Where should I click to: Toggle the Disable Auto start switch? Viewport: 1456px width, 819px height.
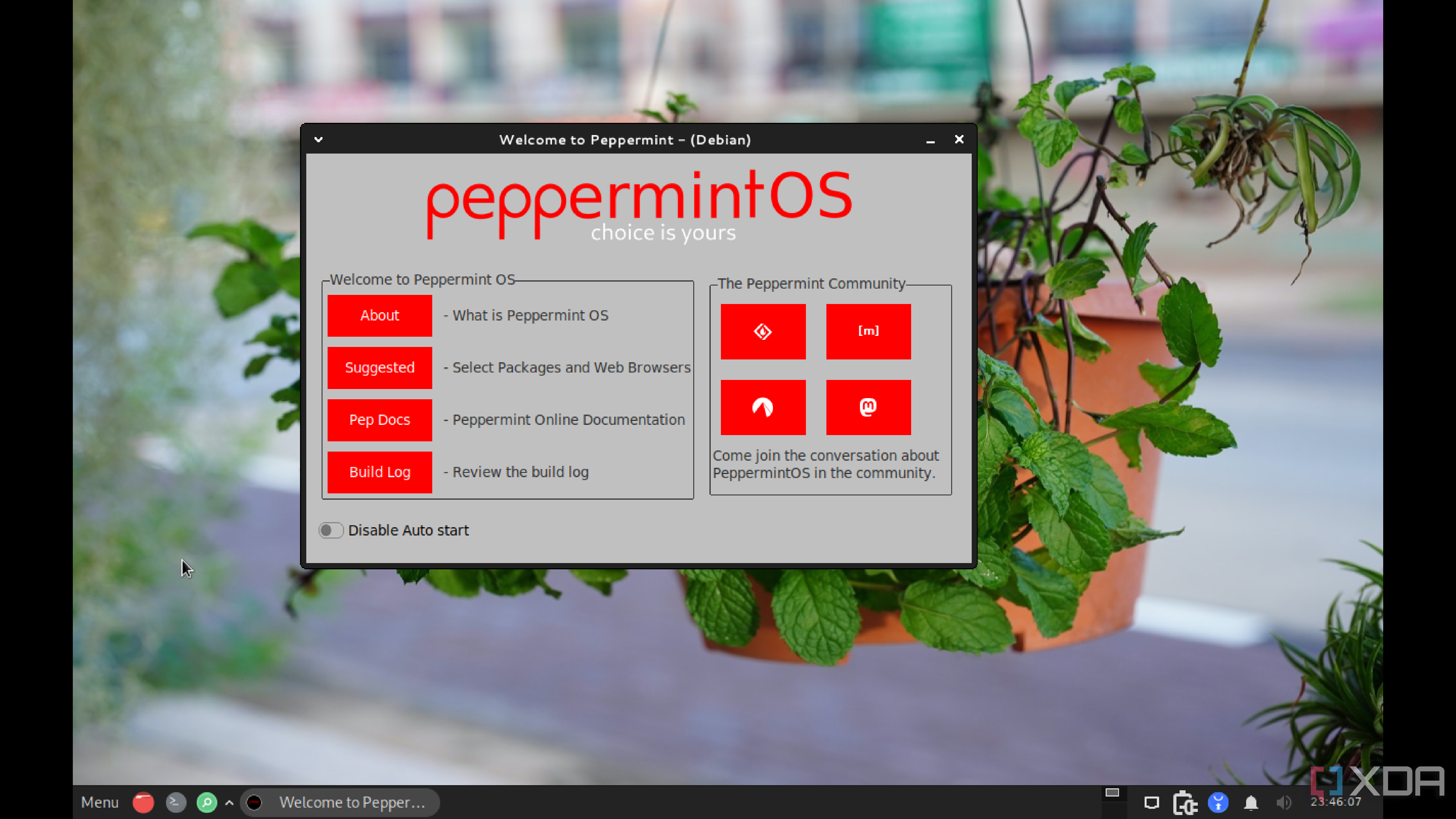[x=331, y=530]
